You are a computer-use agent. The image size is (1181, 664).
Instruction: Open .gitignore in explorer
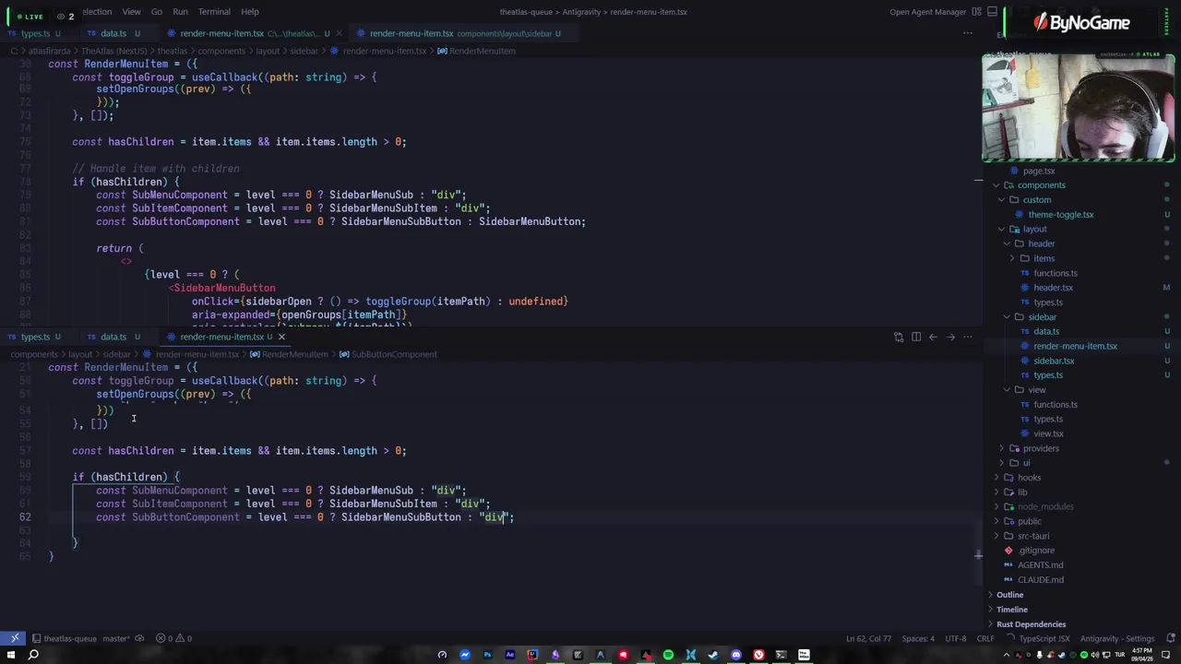pos(1036,551)
